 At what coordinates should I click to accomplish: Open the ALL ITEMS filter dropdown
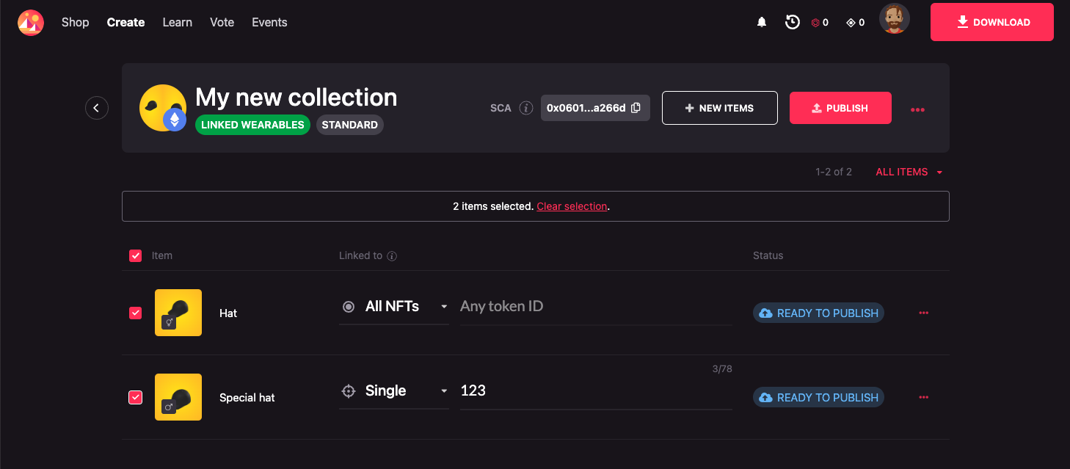click(909, 172)
